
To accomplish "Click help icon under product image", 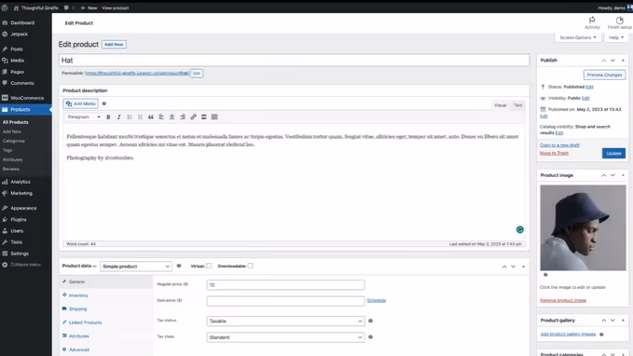I will tap(545, 275).
